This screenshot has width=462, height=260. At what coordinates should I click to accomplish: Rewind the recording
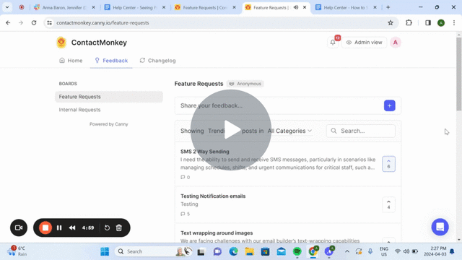[72, 228]
